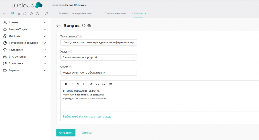This screenshot has width=259, height=140.
Task: Go to the Главная tab
Action: tap(64, 14)
